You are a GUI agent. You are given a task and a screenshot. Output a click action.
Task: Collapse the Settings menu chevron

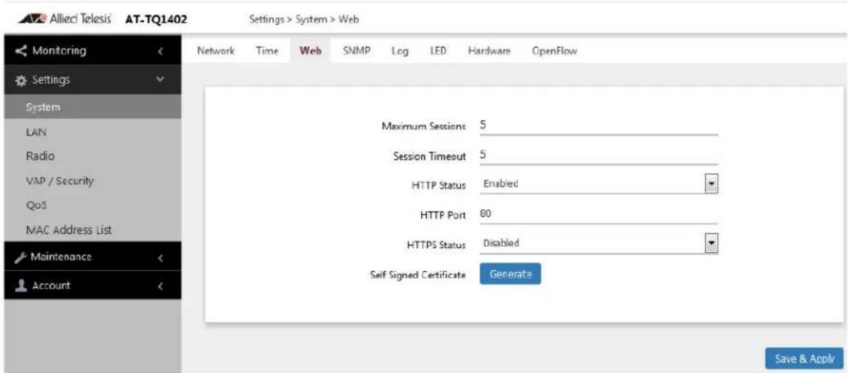tap(160, 80)
